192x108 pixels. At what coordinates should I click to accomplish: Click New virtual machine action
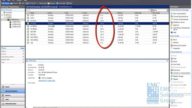click(x=179, y=13)
